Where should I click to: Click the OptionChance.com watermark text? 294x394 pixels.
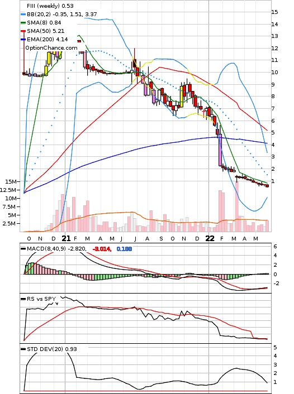coord(51,48)
